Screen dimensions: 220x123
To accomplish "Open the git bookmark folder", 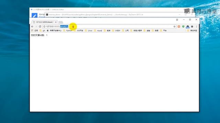I will coord(42,30).
